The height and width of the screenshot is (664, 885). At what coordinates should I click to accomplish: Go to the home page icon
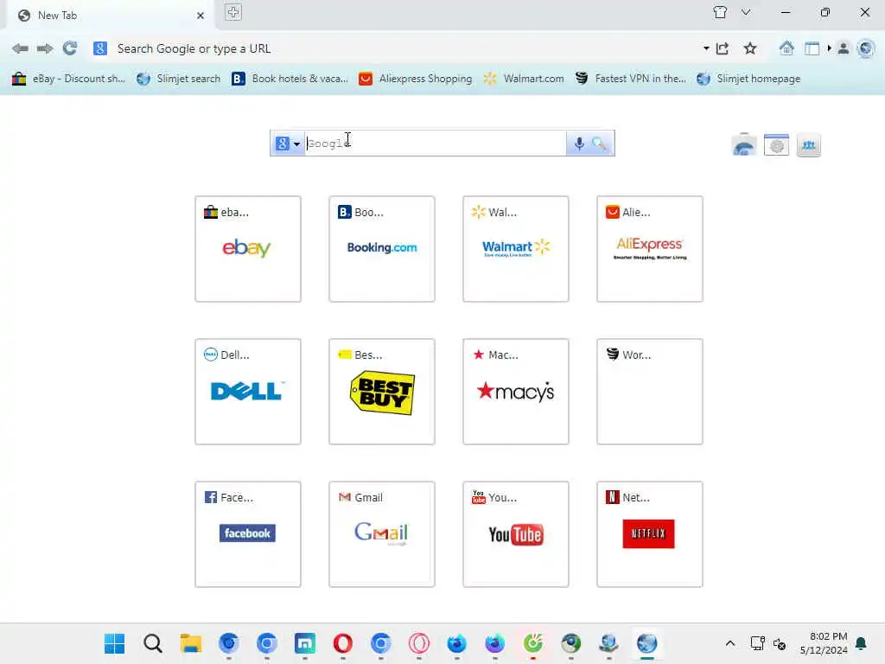[x=786, y=48]
